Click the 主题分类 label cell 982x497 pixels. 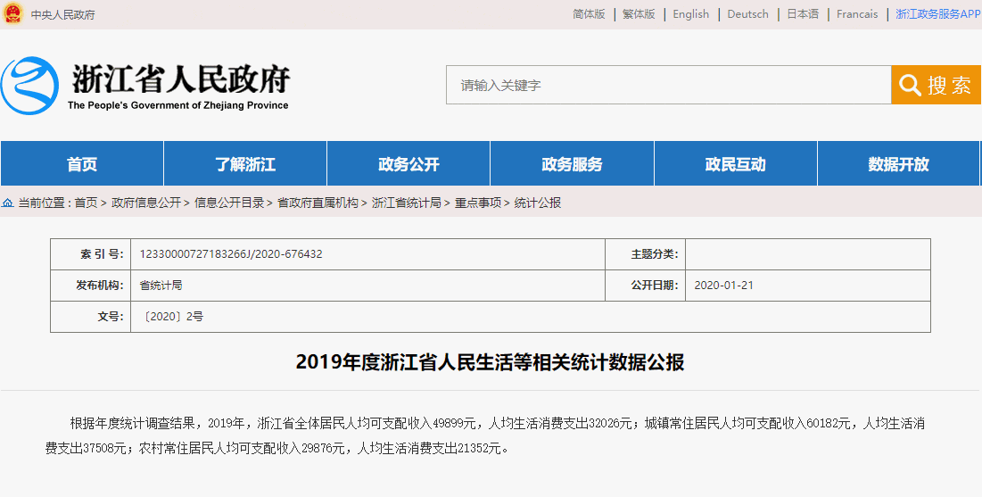[x=646, y=254]
